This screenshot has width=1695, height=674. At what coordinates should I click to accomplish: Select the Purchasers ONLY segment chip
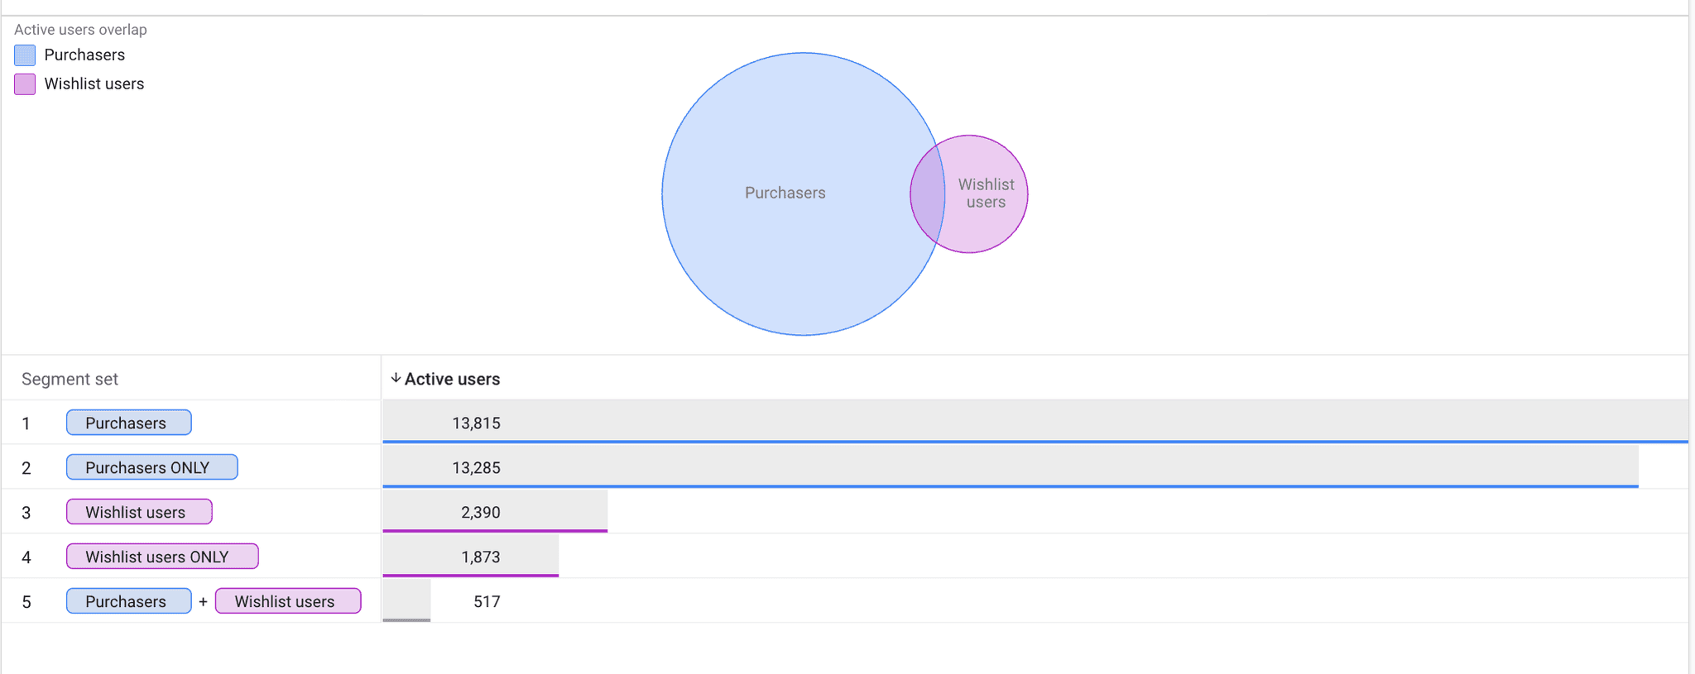click(151, 467)
